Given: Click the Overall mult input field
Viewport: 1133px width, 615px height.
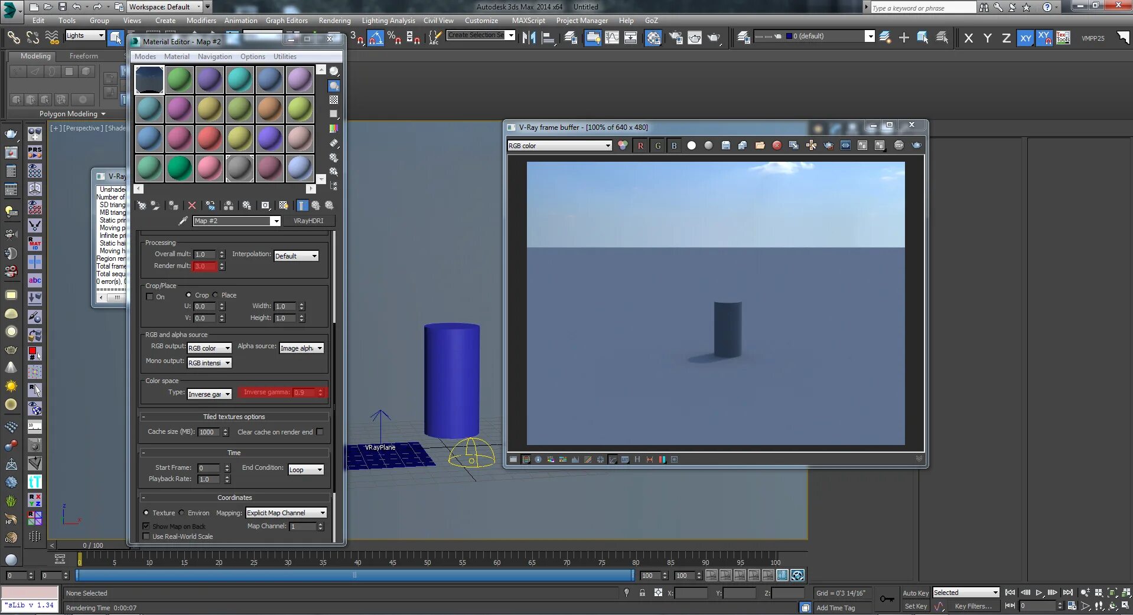Looking at the screenshot, I should 206,254.
